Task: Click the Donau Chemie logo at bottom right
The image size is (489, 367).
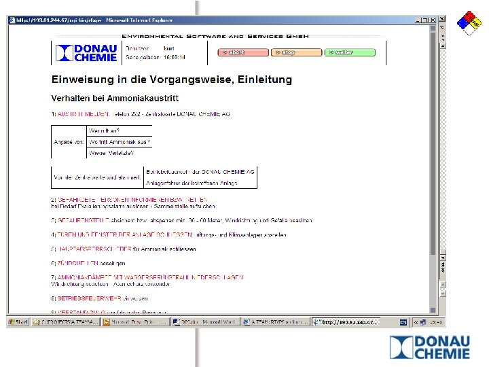Action: pyautogui.click(x=430, y=347)
